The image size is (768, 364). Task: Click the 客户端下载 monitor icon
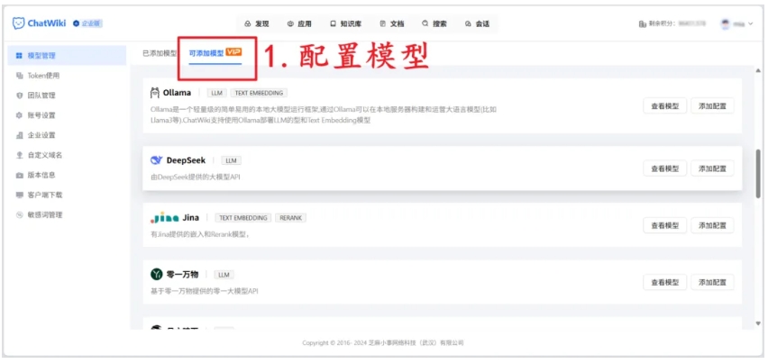tap(19, 195)
